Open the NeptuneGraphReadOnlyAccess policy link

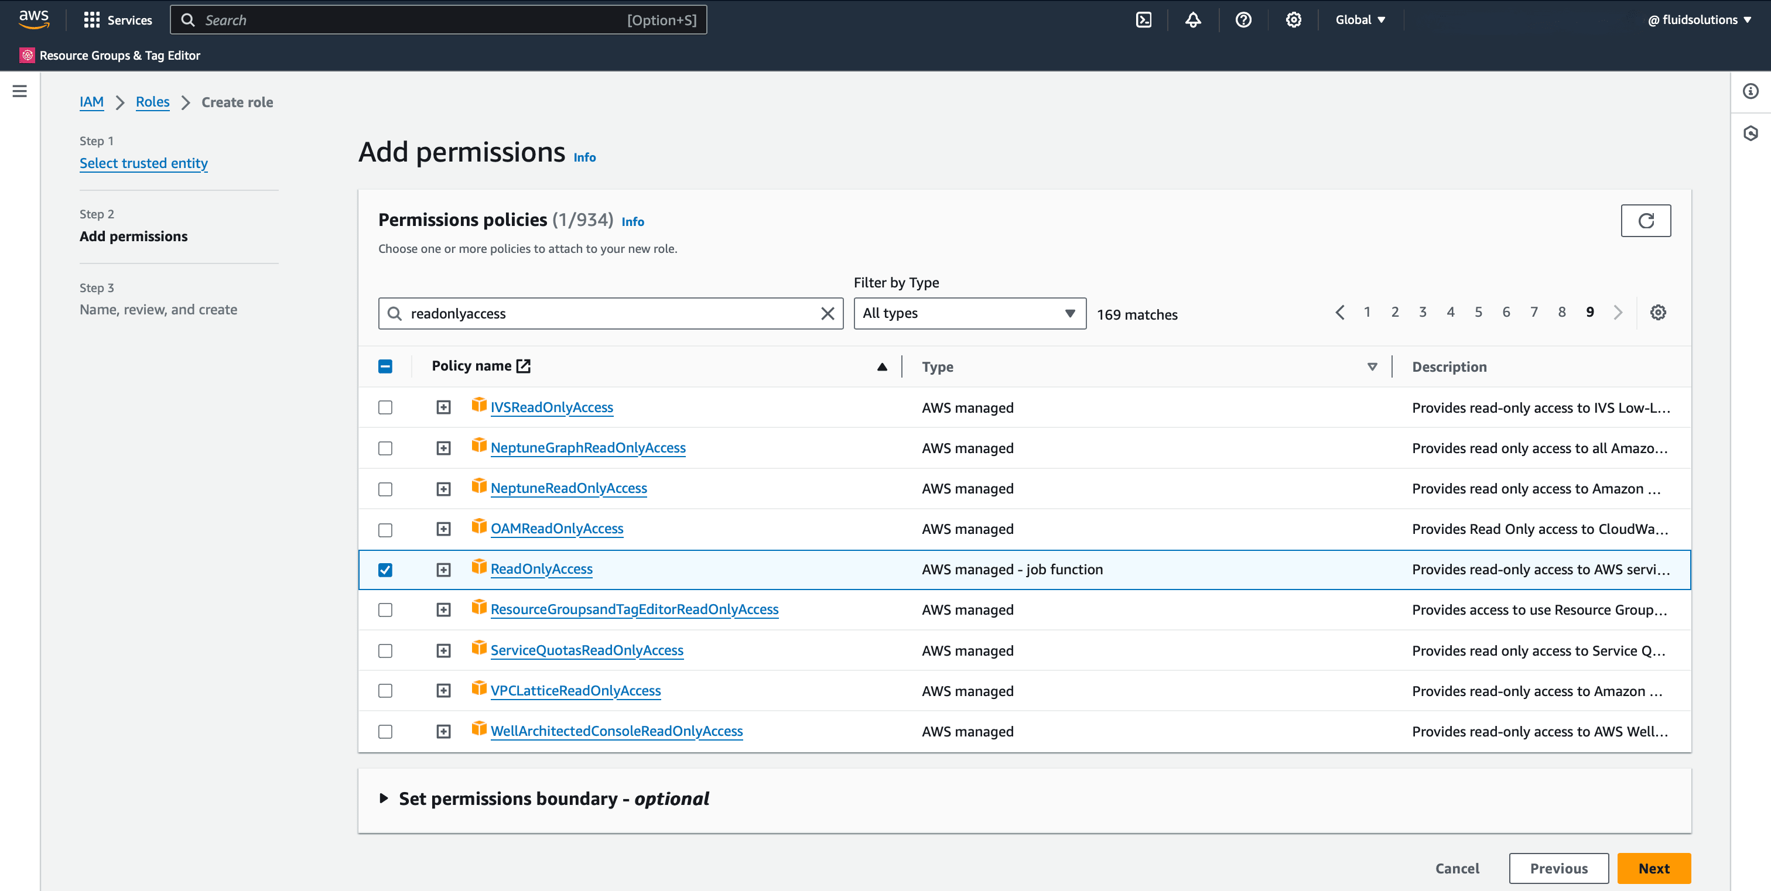[x=588, y=448]
